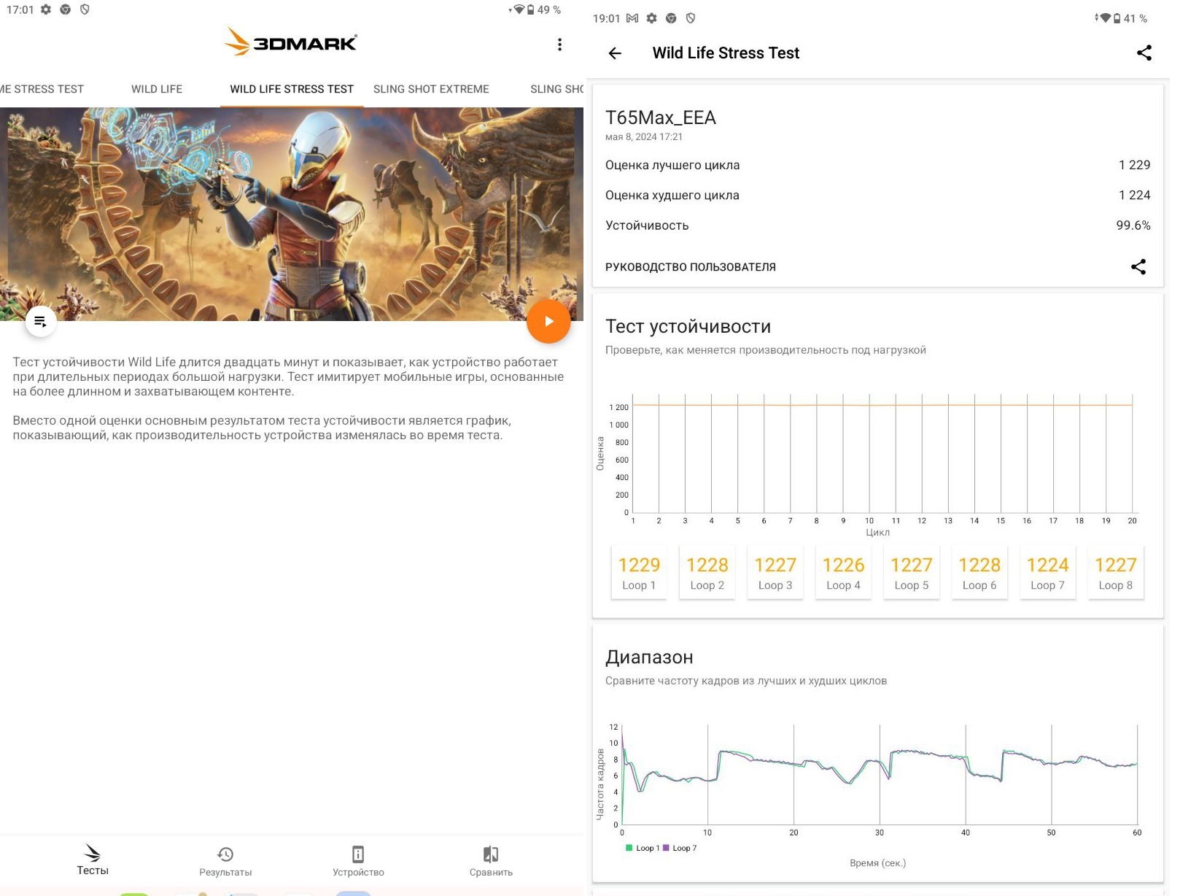
Task: Click the Wild Life hero artwork image
Action: pyautogui.click(x=292, y=214)
